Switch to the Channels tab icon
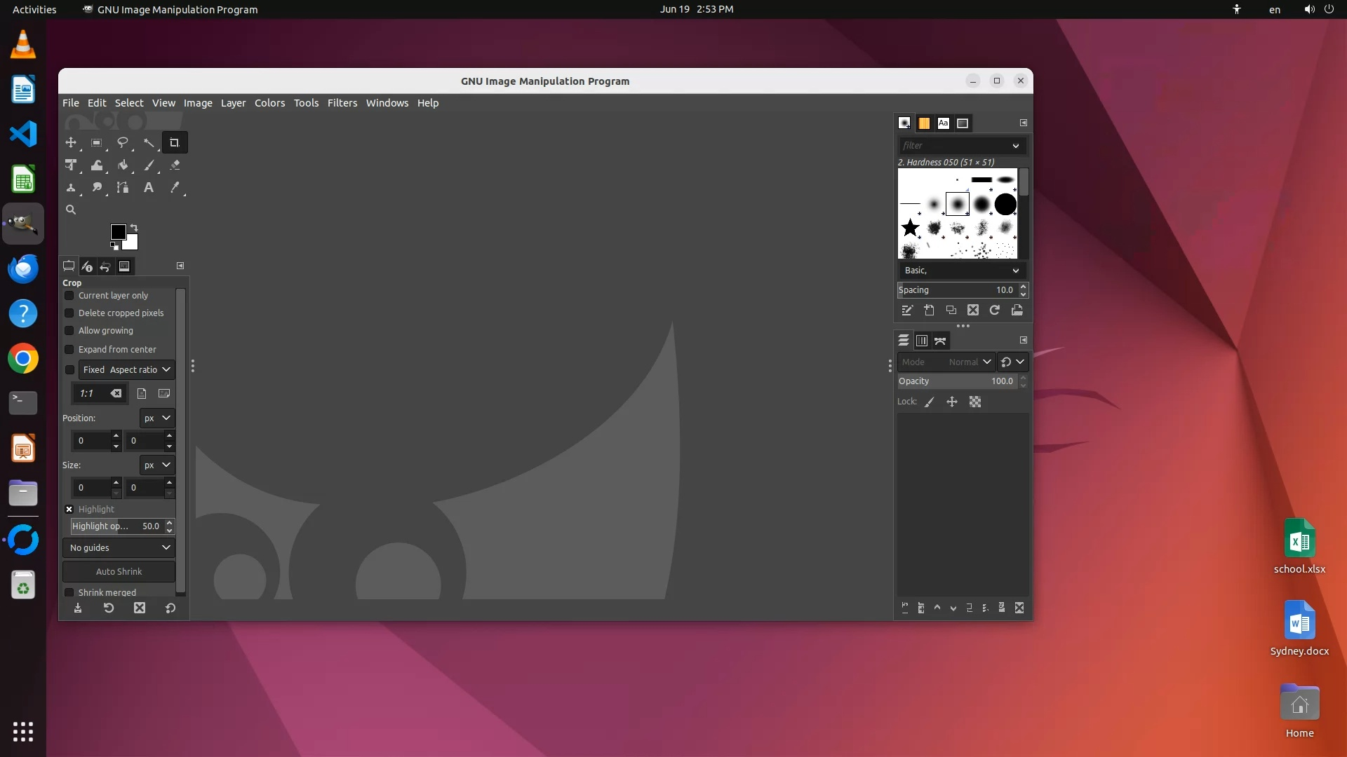The width and height of the screenshot is (1347, 757). pyautogui.click(x=922, y=341)
